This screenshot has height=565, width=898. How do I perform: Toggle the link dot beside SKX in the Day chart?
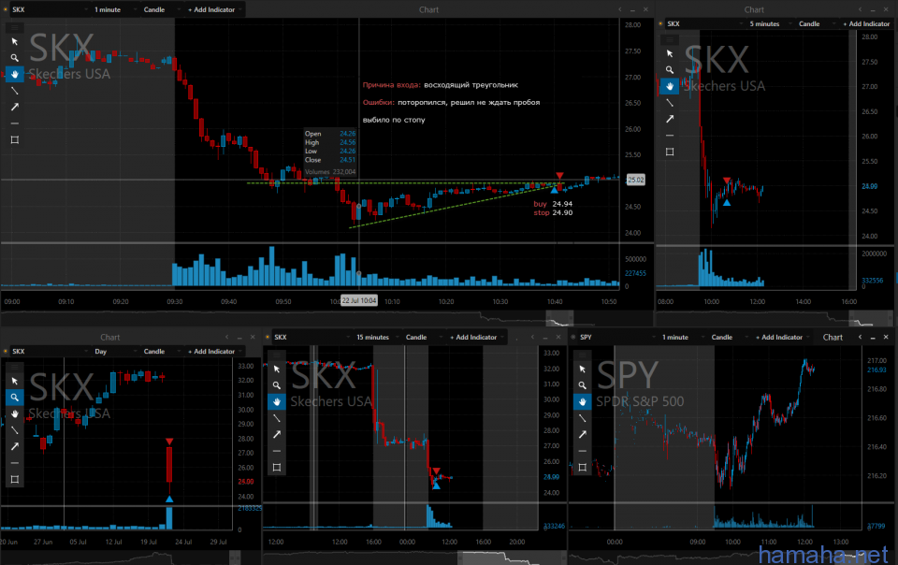click(6, 352)
